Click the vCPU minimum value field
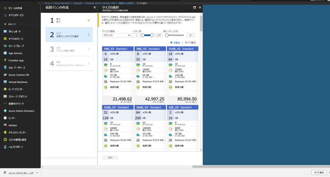This screenshot has width=330, height=177. point(136,35)
